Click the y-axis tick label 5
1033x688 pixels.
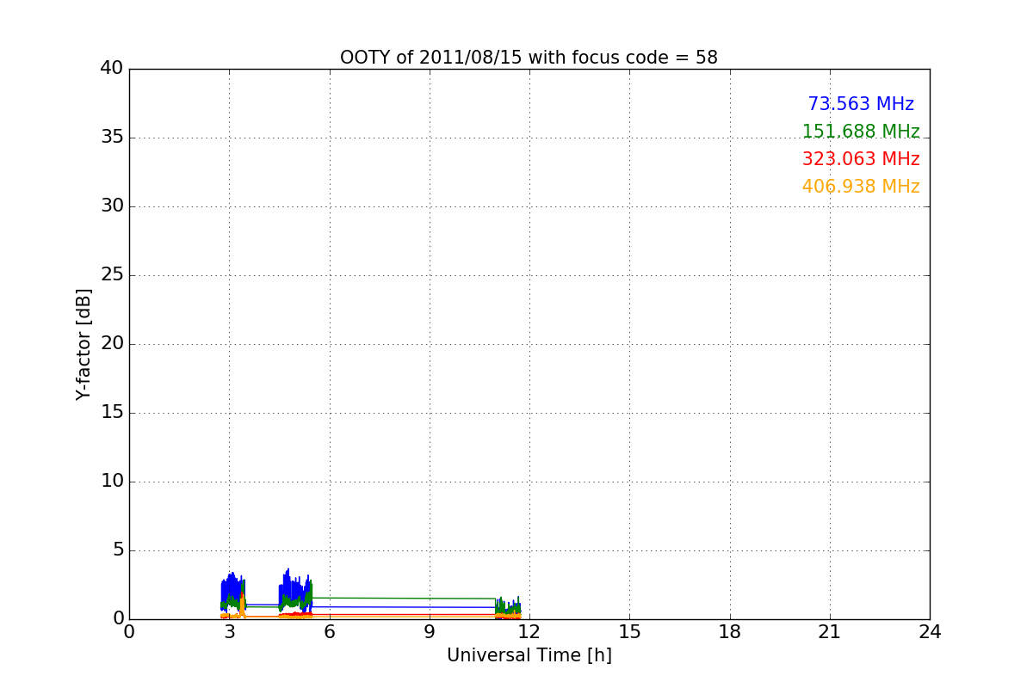point(118,550)
